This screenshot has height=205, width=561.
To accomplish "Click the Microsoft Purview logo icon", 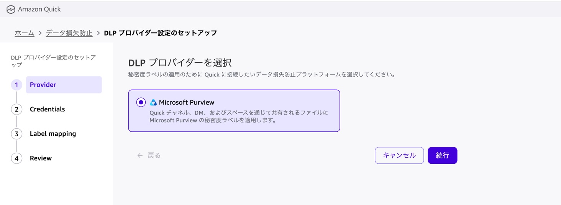I will point(153,102).
